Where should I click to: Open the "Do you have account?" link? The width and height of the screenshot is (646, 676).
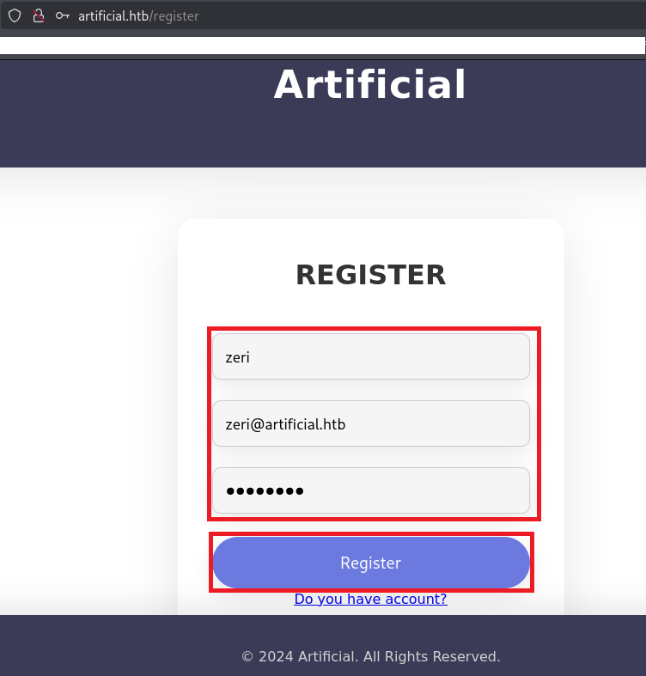coord(370,599)
